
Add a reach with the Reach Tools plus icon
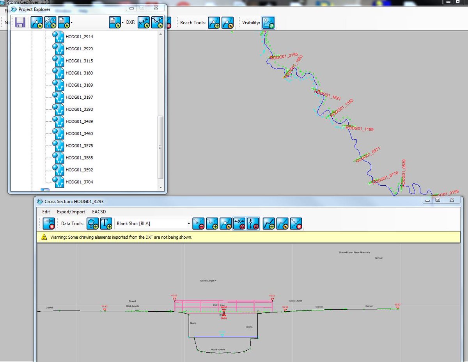[x=214, y=22]
